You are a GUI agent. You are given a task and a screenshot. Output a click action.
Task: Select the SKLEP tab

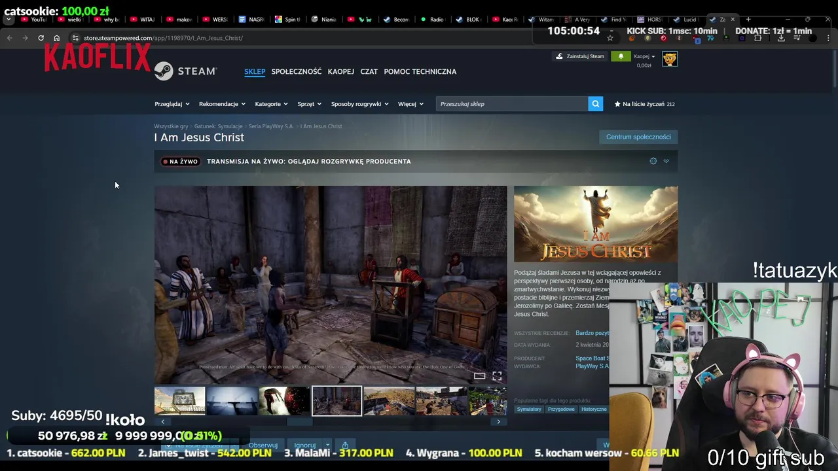[255, 71]
